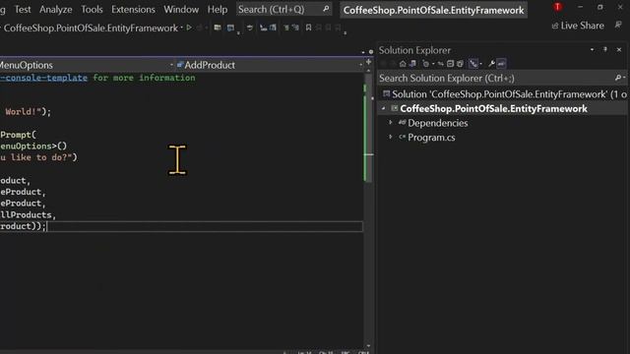Click the editor scrollbar up arrow
The height and width of the screenshot is (354, 630).
click(x=368, y=71)
